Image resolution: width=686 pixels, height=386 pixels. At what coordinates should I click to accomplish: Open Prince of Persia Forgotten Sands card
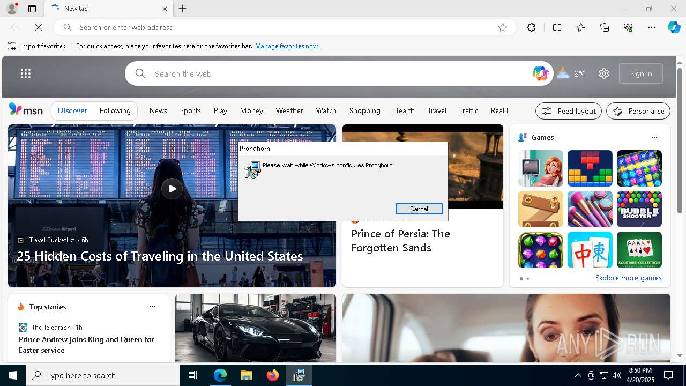[x=400, y=241]
